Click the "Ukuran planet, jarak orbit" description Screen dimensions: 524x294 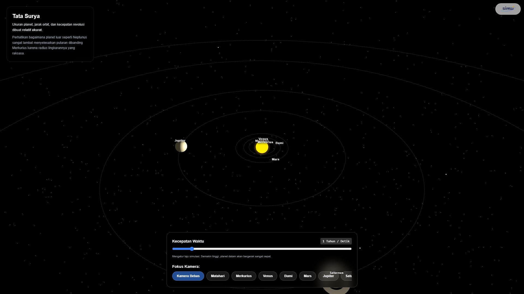pos(48,27)
